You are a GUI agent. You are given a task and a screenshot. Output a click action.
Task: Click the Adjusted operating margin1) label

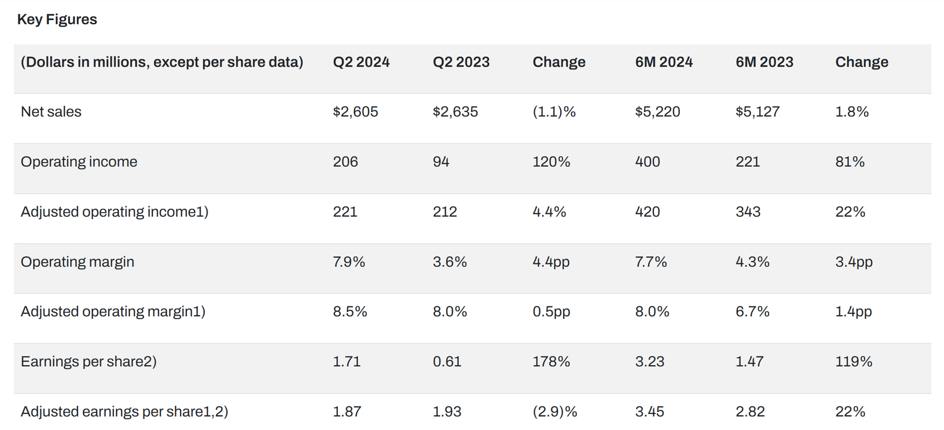[x=113, y=312]
